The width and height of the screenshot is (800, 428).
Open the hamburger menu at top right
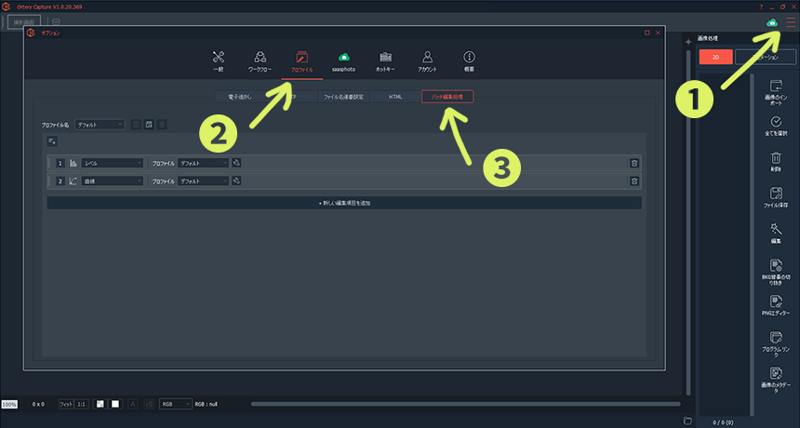pos(790,22)
